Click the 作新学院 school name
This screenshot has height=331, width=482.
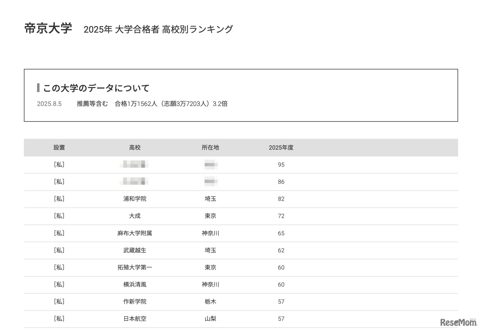coord(135,302)
